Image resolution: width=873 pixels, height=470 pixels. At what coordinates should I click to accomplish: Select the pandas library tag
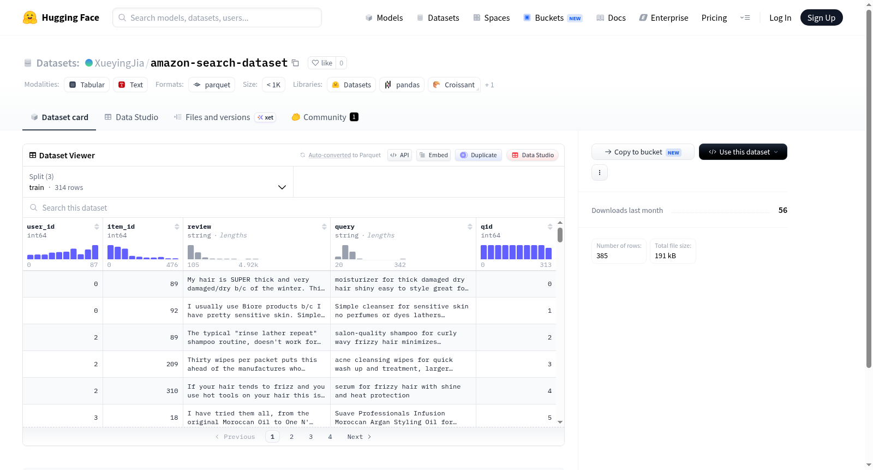pos(402,85)
